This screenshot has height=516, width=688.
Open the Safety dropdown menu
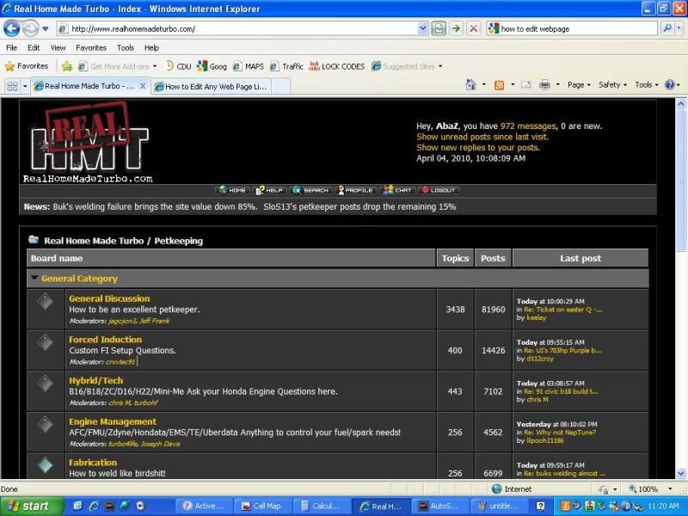(612, 84)
